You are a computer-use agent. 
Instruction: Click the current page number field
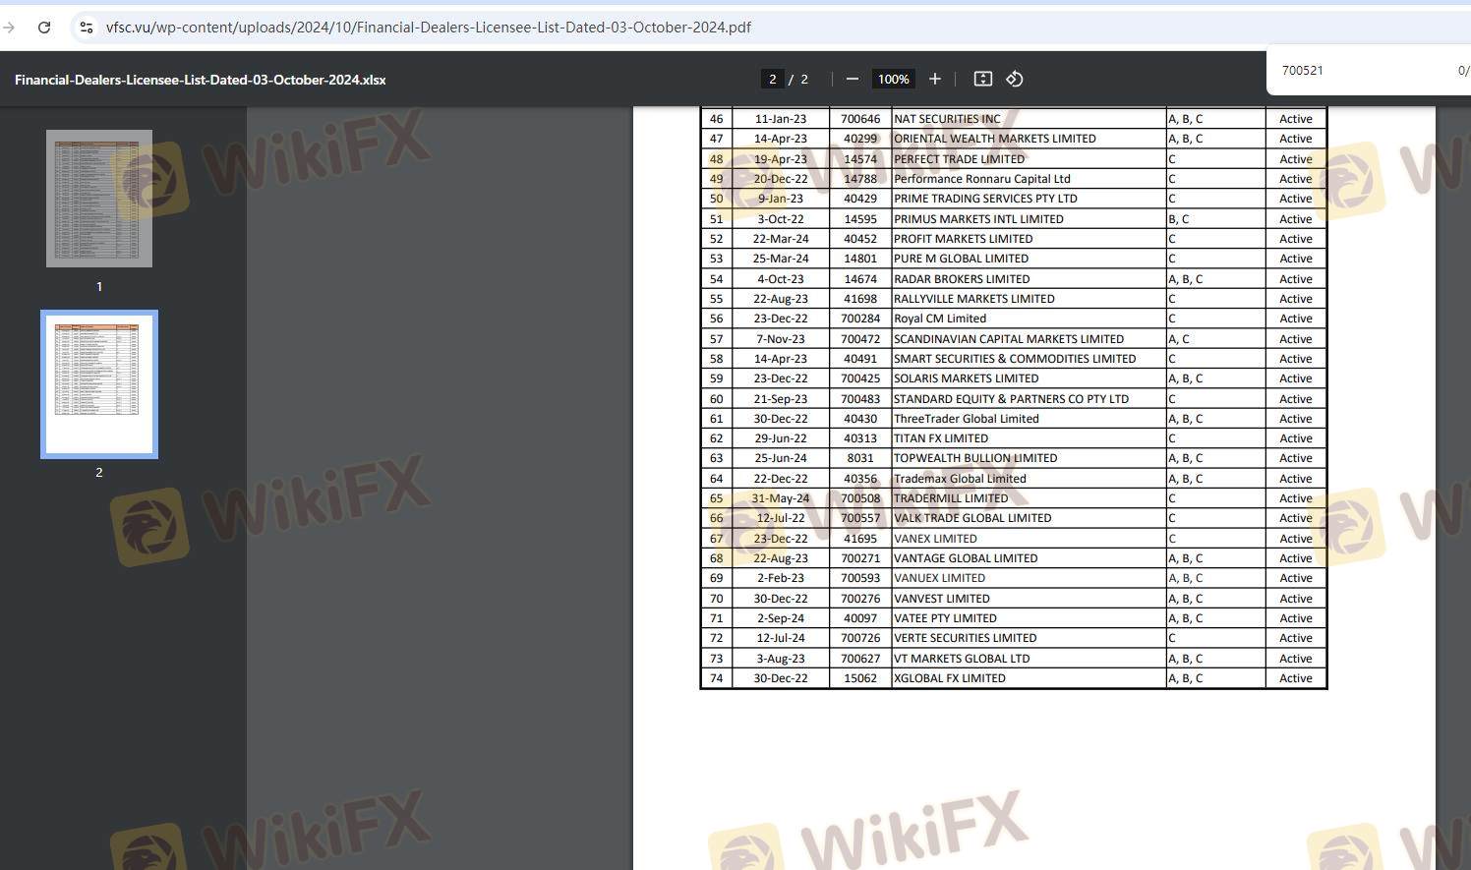(773, 79)
